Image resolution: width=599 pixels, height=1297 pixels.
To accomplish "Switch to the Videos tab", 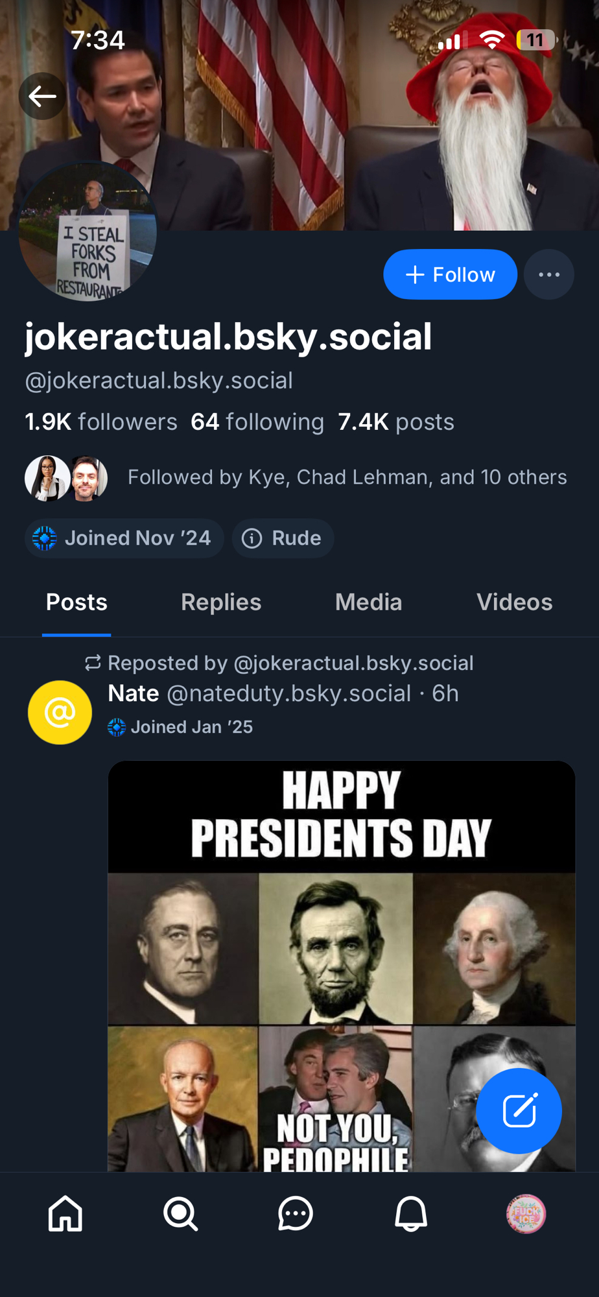I will pos(514,602).
